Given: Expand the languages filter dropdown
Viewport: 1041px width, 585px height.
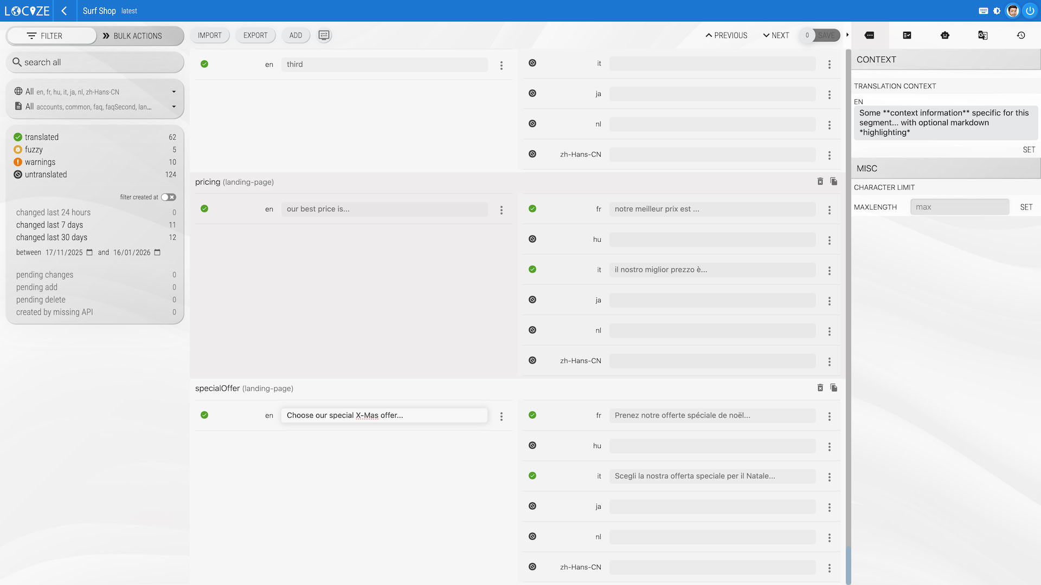Looking at the screenshot, I should (x=173, y=92).
